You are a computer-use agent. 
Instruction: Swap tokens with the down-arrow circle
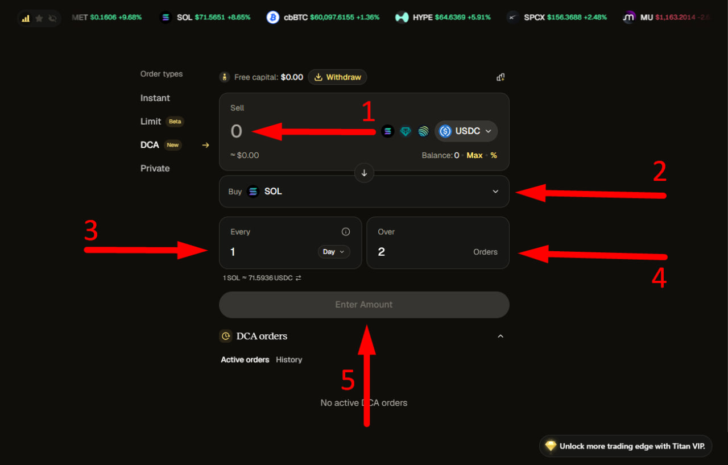pyautogui.click(x=364, y=173)
